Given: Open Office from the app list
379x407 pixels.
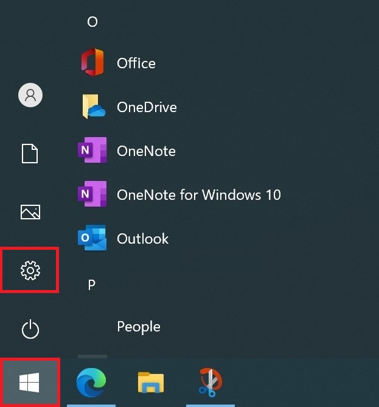Looking at the screenshot, I should tap(136, 63).
